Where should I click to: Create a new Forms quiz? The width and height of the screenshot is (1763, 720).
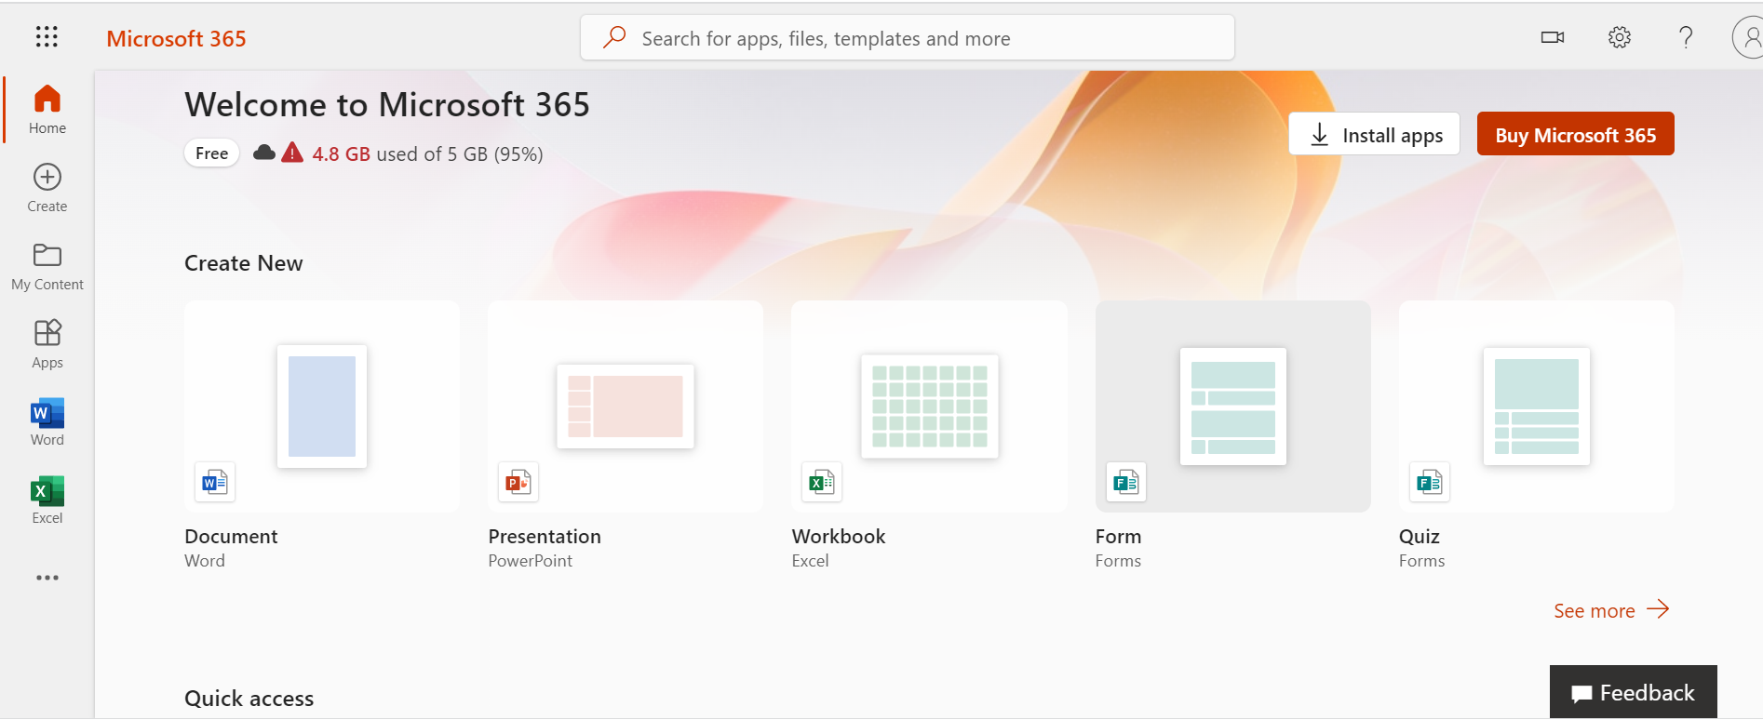1536,407
